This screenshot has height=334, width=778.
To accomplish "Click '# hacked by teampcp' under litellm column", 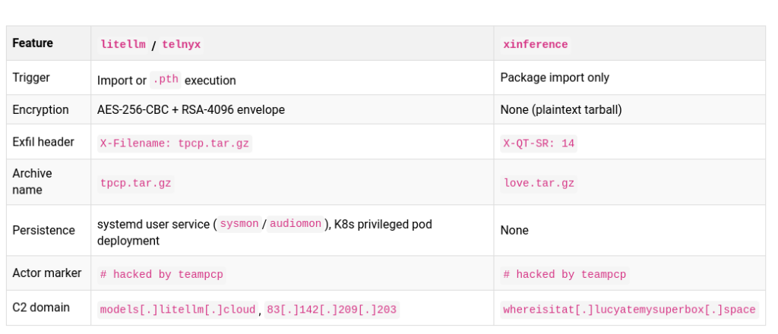I will [x=162, y=275].
